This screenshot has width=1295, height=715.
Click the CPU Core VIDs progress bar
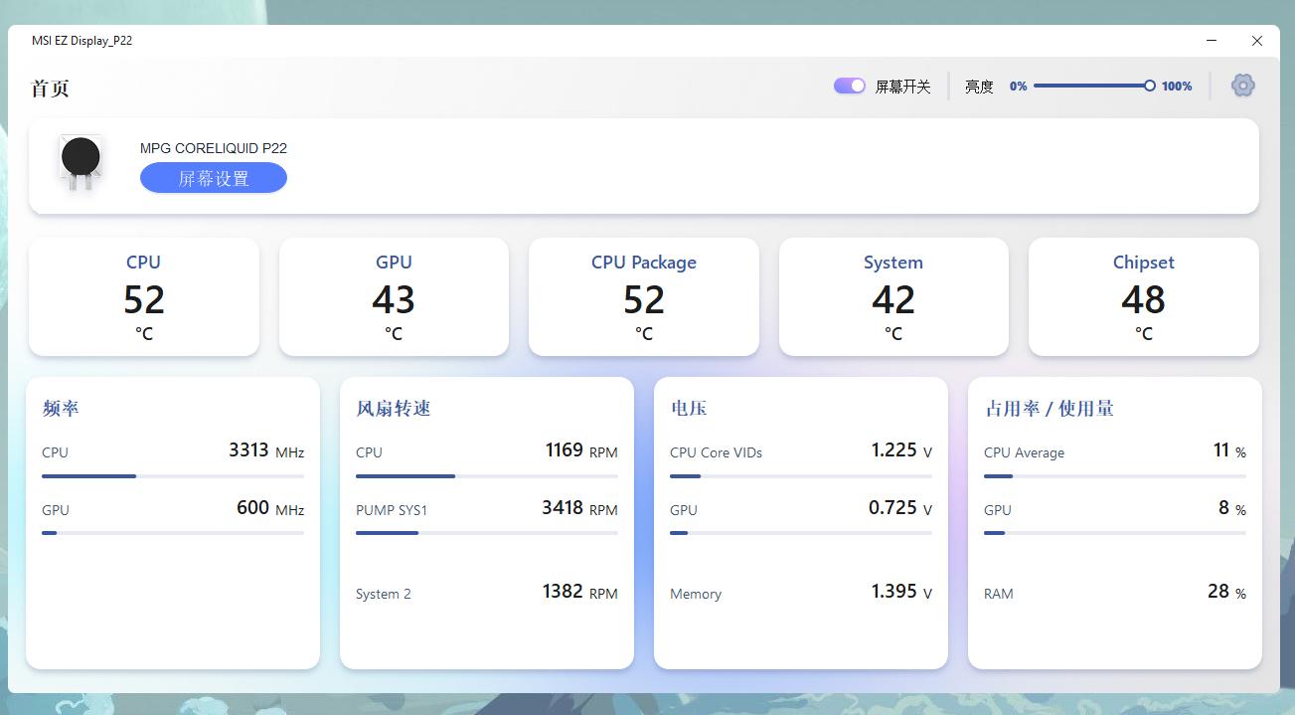801,476
